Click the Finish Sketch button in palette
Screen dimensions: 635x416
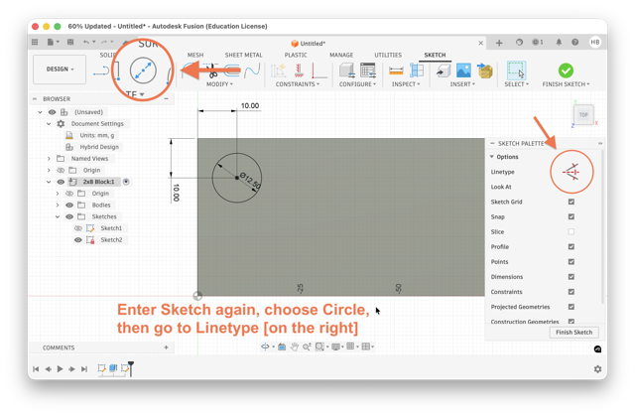click(573, 333)
